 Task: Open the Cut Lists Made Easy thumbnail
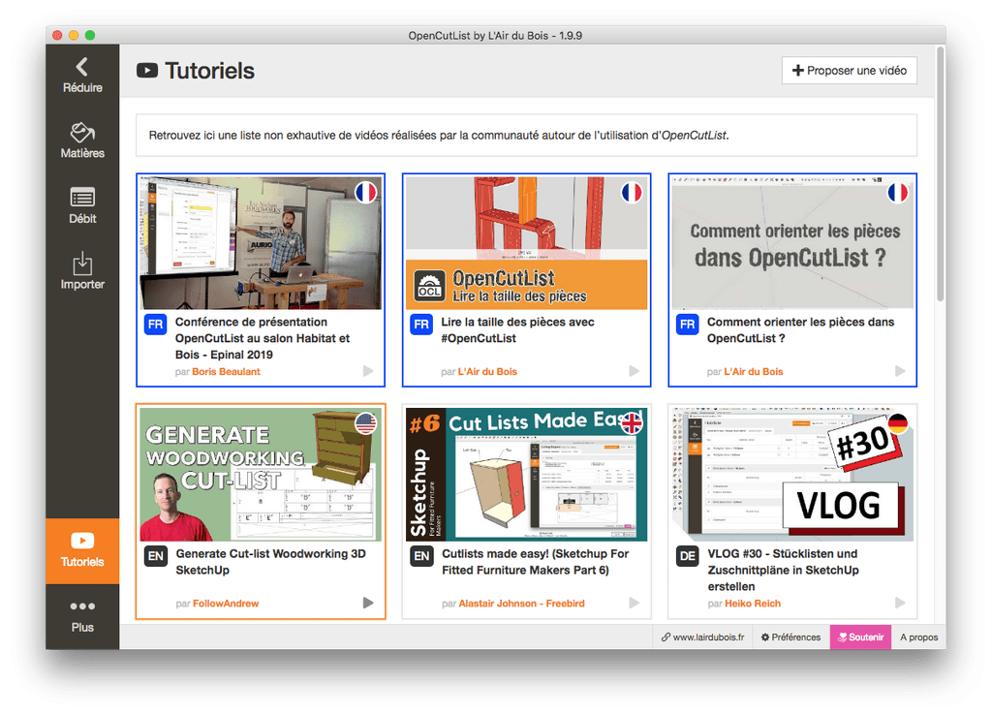526,475
